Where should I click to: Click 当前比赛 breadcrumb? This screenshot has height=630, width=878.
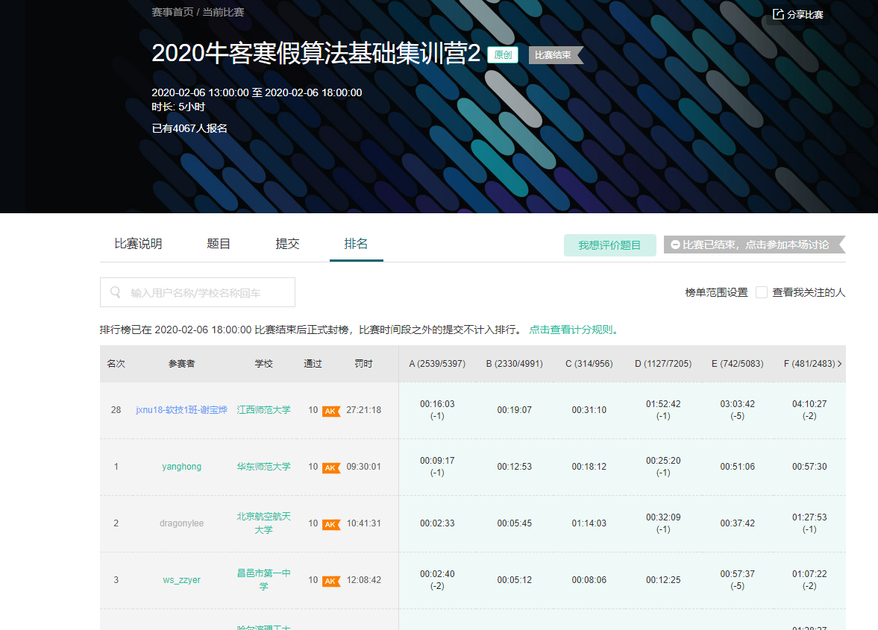coord(223,13)
